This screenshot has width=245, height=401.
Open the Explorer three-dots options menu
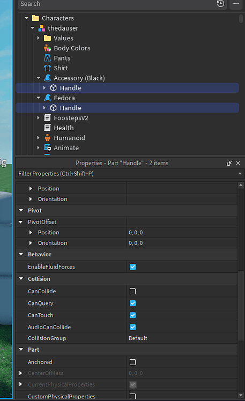236,4
